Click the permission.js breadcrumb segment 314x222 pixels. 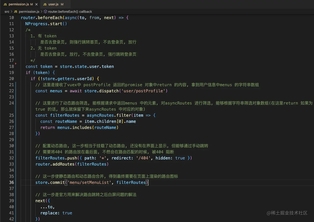point(29,11)
